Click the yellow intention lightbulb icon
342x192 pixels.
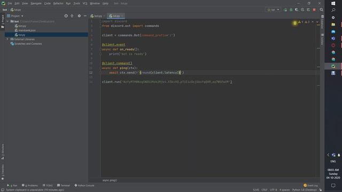tap(295, 23)
